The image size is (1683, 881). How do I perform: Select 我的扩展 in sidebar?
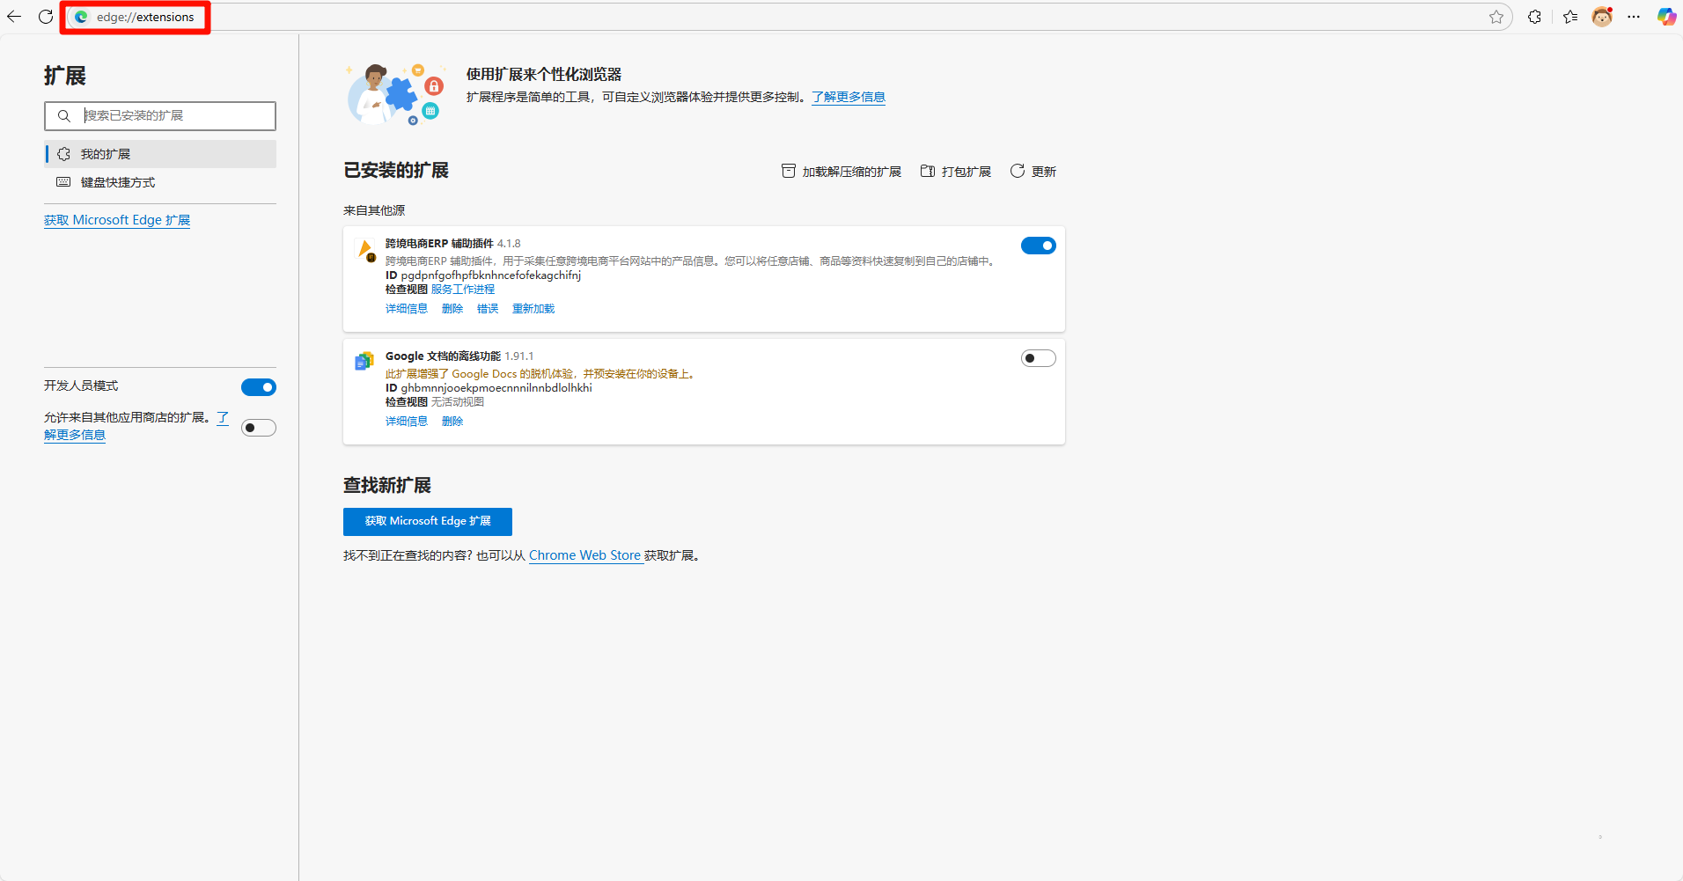pos(160,154)
